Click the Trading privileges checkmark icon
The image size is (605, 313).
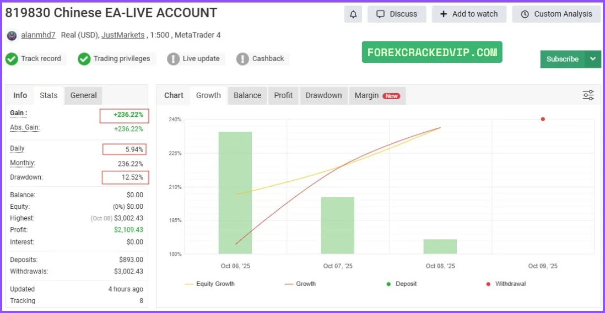point(84,59)
